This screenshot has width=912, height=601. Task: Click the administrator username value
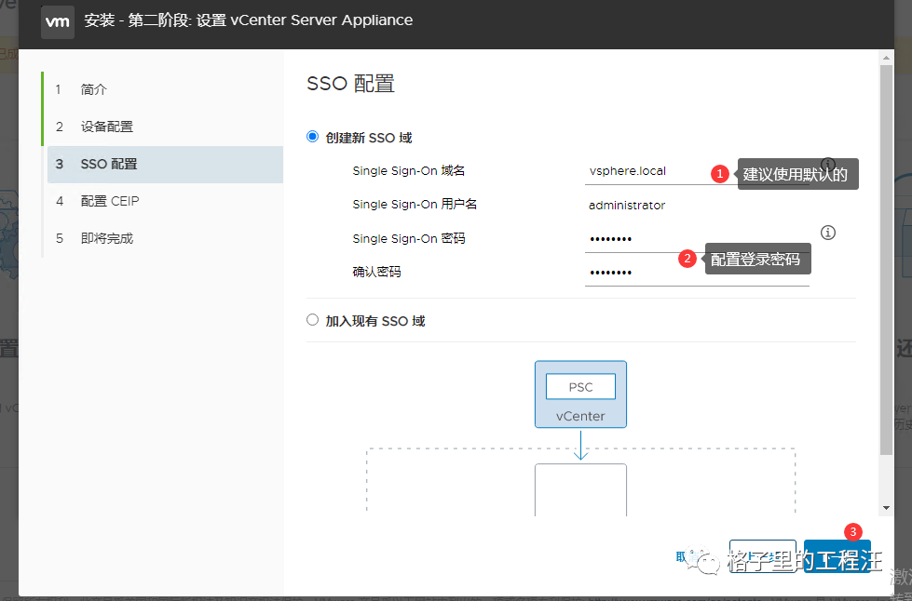(x=626, y=206)
